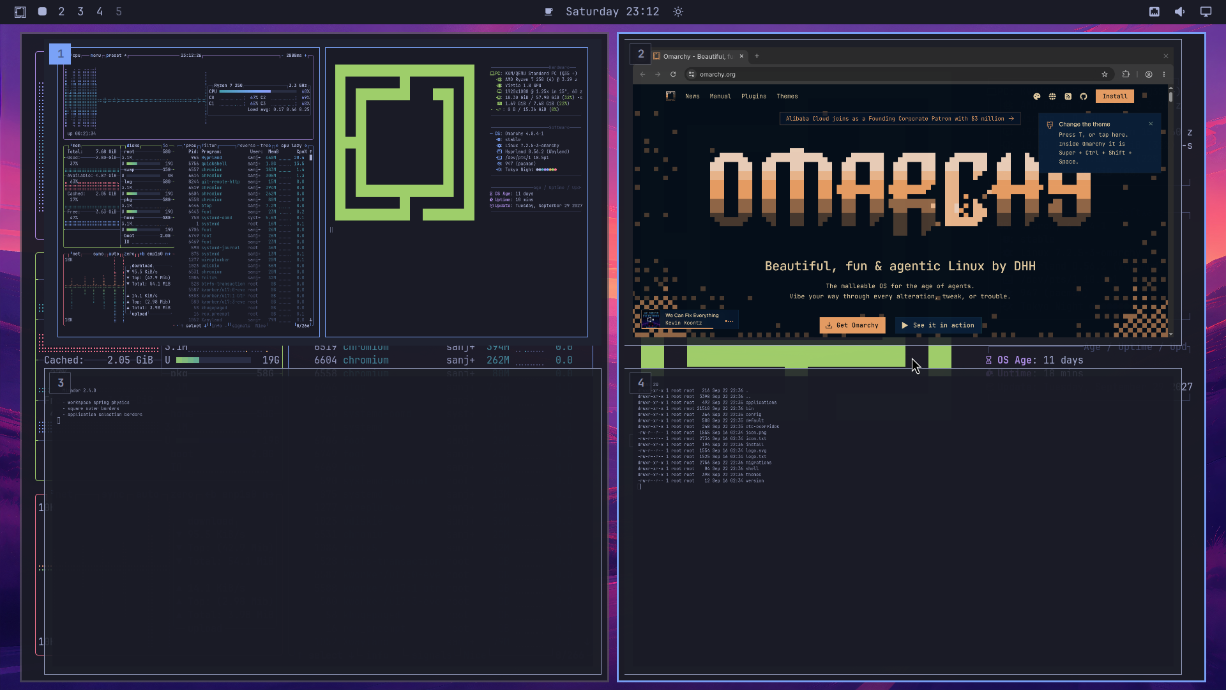1226x690 pixels.
Task: Toggle tree view in btop proc panel
Action: click(x=265, y=146)
